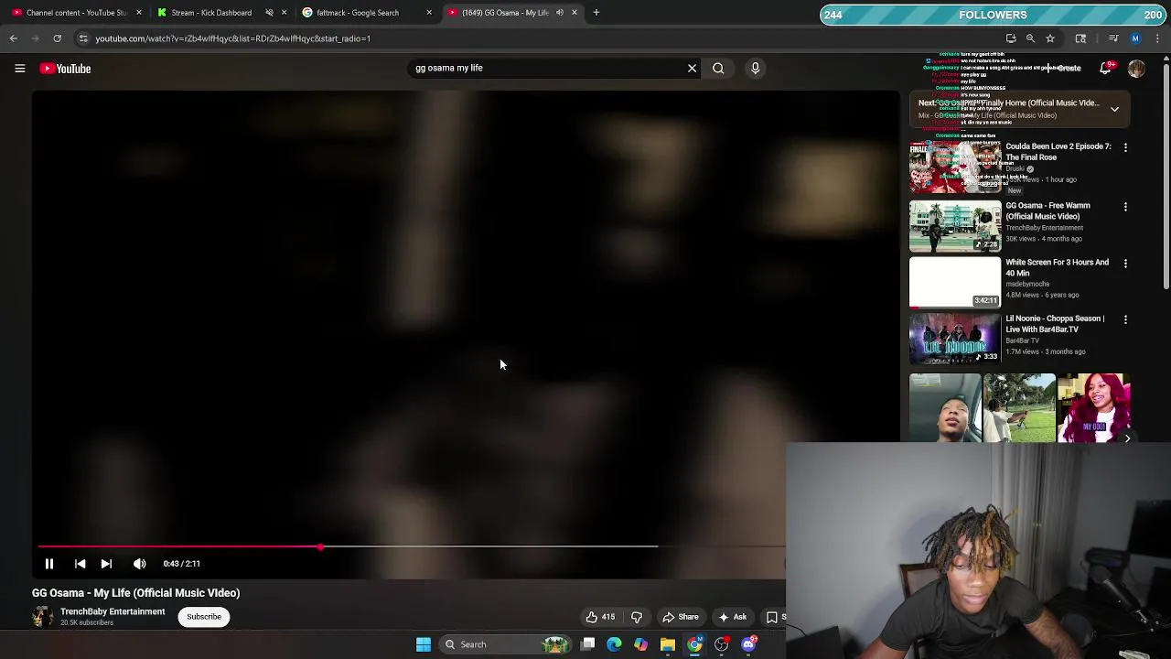Advance the Shorts shelf with next arrow
Image resolution: width=1171 pixels, height=659 pixels.
coord(1127,438)
